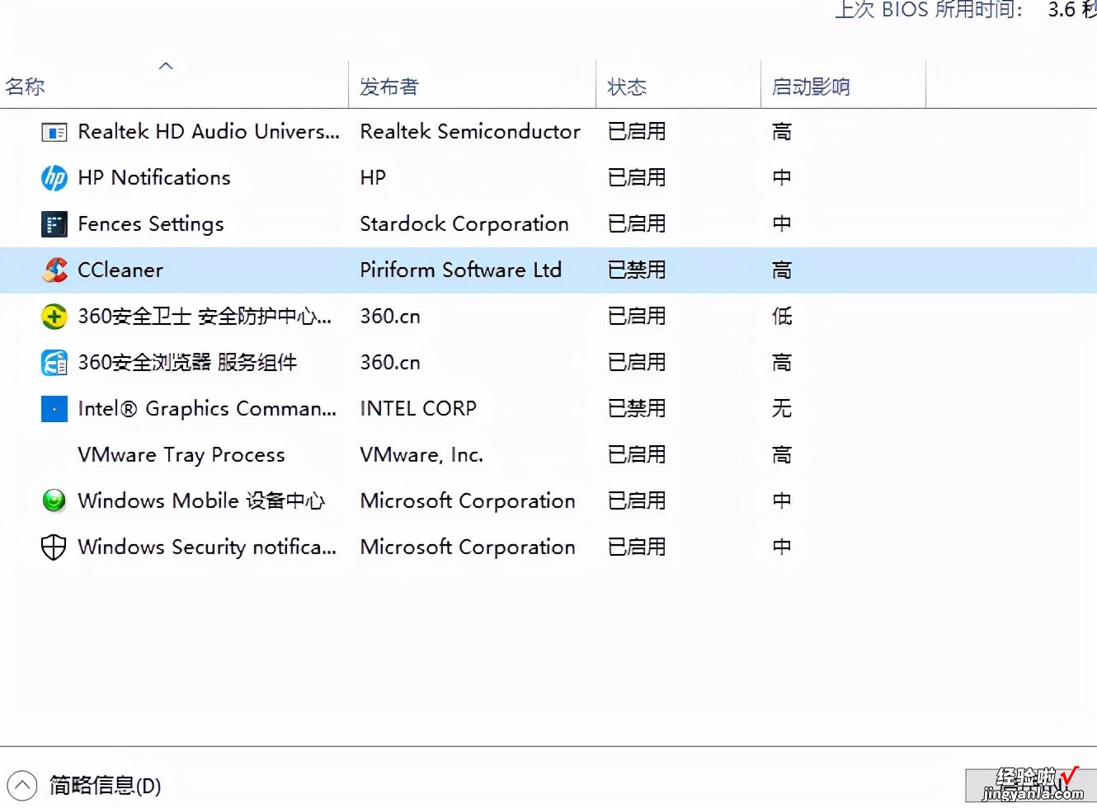Image resolution: width=1097 pixels, height=808 pixels.
Task: Click the Intel Graphics Command blue icon
Action: point(54,409)
